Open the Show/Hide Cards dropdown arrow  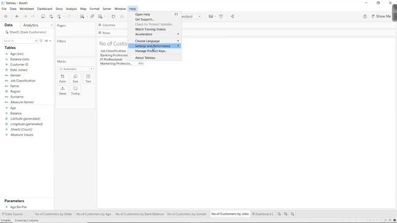(x=215, y=17)
